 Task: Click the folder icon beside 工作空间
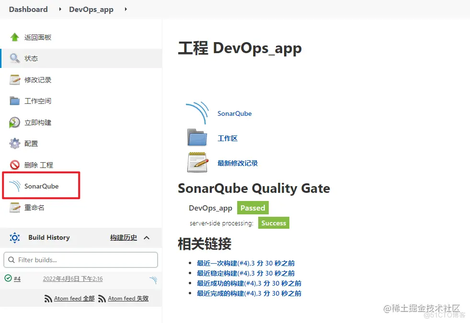15,101
